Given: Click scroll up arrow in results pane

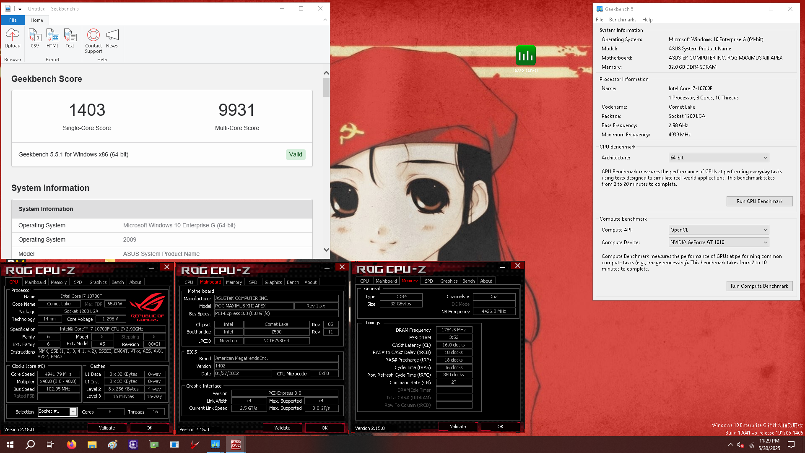Looking at the screenshot, I should [x=326, y=73].
